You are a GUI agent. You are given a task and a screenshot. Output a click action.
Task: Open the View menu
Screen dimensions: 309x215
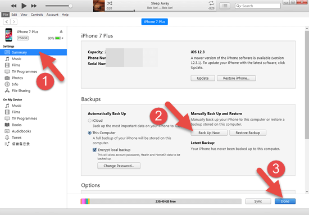click(24, 15)
